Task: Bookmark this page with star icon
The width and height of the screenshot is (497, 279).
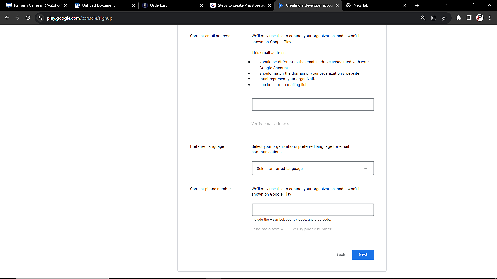Action: coord(444,18)
